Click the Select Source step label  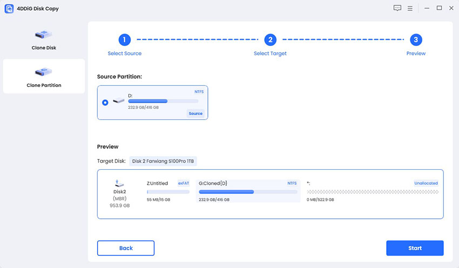(x=124, y=53)
